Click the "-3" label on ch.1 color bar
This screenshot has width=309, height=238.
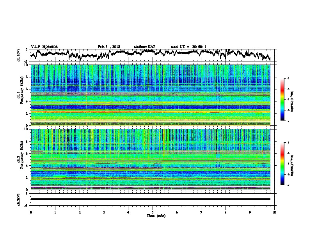pyautogui.click(x=288, y=78)
